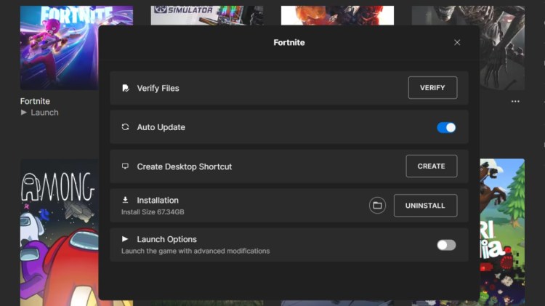This screenshot has width=545, height=306.
Task: Disable the Auto Update toggle
Action: (x=446, y=127)
